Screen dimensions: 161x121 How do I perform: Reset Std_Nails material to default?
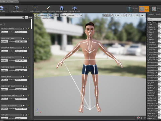coord(29,77)
